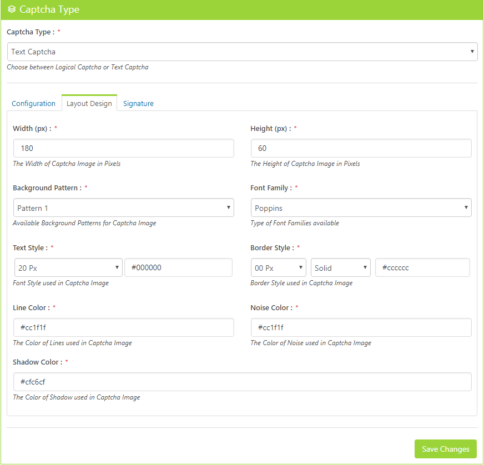Expand the Text Style font size dropdown

tap(68, 267)
